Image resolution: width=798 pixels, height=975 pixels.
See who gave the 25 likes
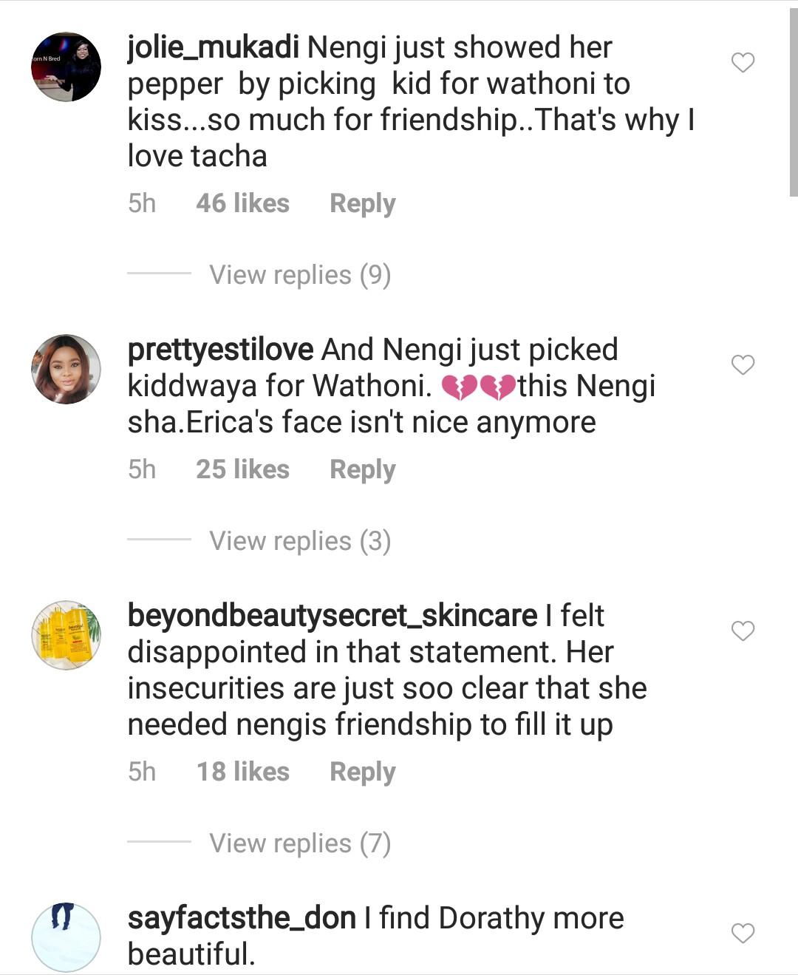(x=242, y=469)
